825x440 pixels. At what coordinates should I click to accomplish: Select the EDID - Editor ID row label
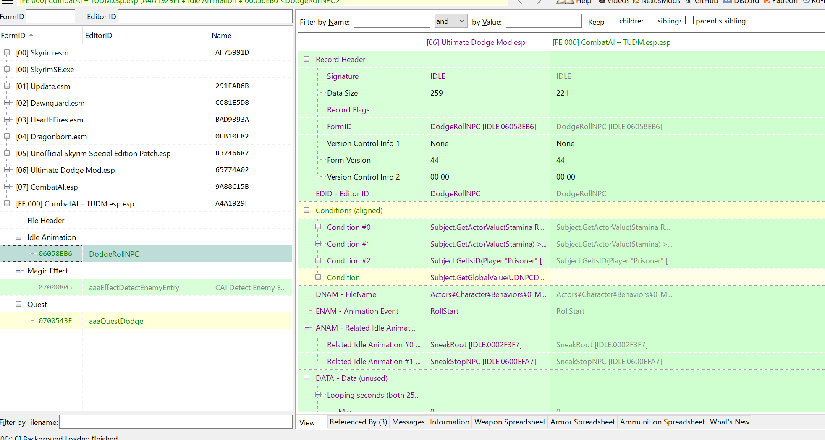click(x=342, y=193)
